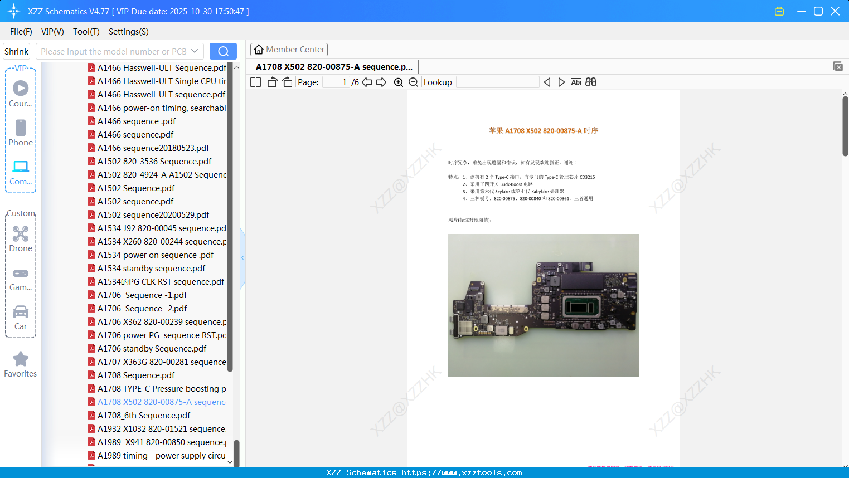
Task: Open the Settings(S) menu
Action: pyautogui.click(x=129, y=31)
